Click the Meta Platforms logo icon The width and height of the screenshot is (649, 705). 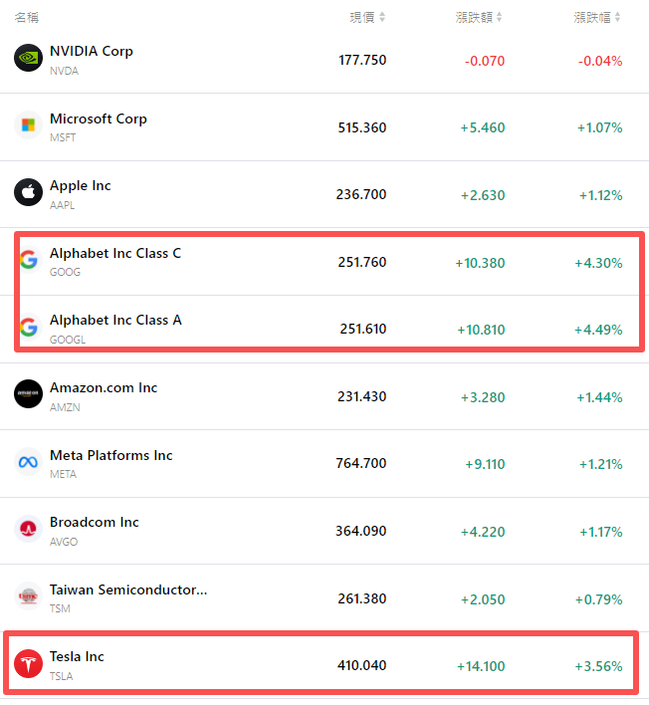(x=28, y=462)
